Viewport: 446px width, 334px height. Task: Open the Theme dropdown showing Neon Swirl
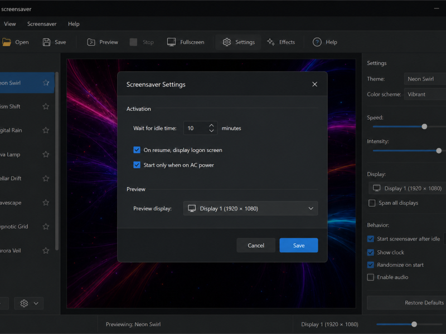pos(425,79)
